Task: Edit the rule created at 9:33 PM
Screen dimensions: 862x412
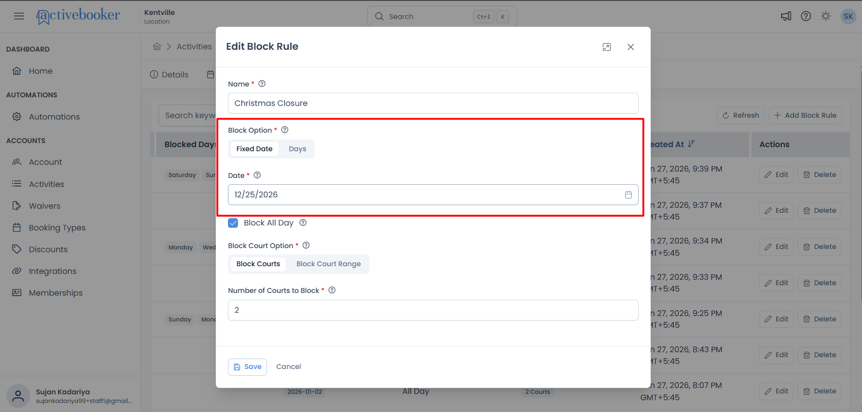Action: point(776,283)
